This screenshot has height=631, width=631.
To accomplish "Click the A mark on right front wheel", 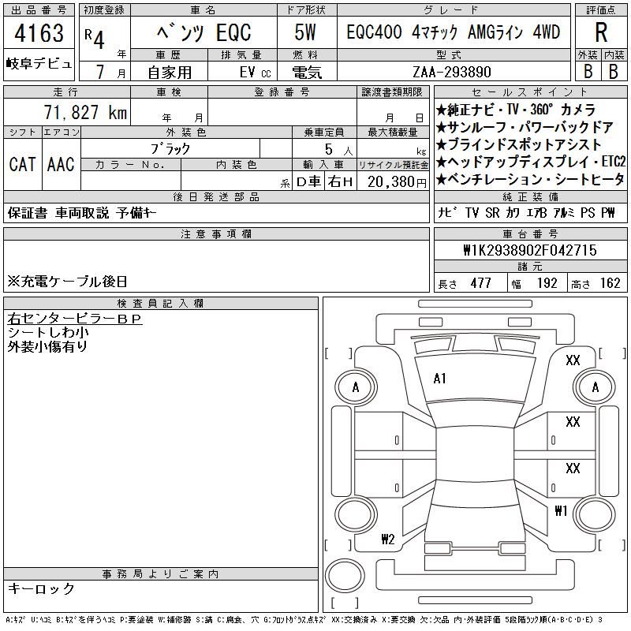I will click(596, 387).
